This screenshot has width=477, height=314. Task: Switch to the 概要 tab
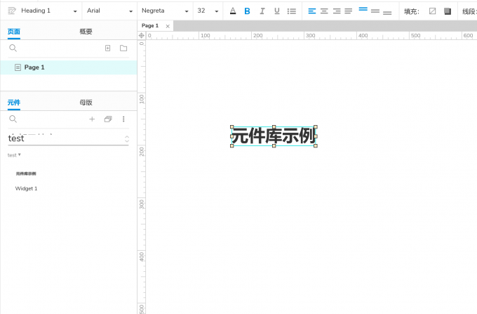[x=86, y=32]
